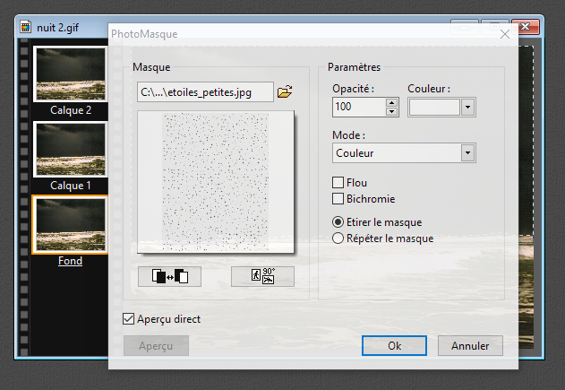This screenshot has height=390, width=565.
Task: Open the Mode dropdown
Action: (467, 153)
